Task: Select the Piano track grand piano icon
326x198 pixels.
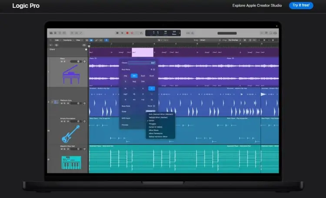Action: 71,74
